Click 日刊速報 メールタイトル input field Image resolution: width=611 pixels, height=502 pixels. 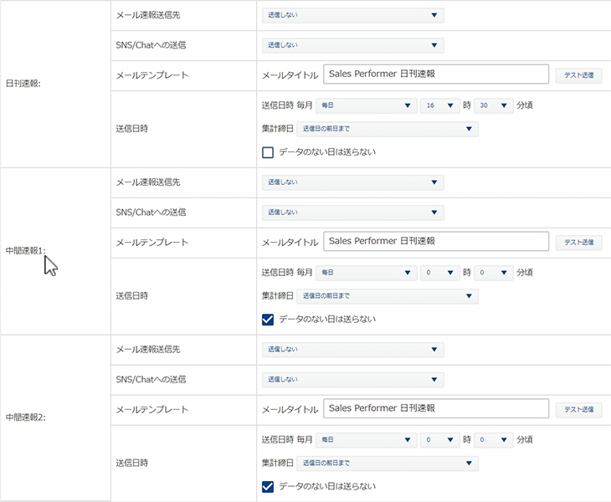435,74
